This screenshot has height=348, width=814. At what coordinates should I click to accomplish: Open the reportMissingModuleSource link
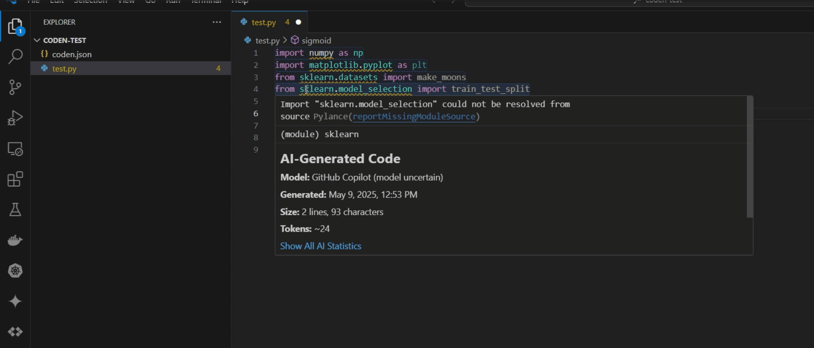click(414, 116)
